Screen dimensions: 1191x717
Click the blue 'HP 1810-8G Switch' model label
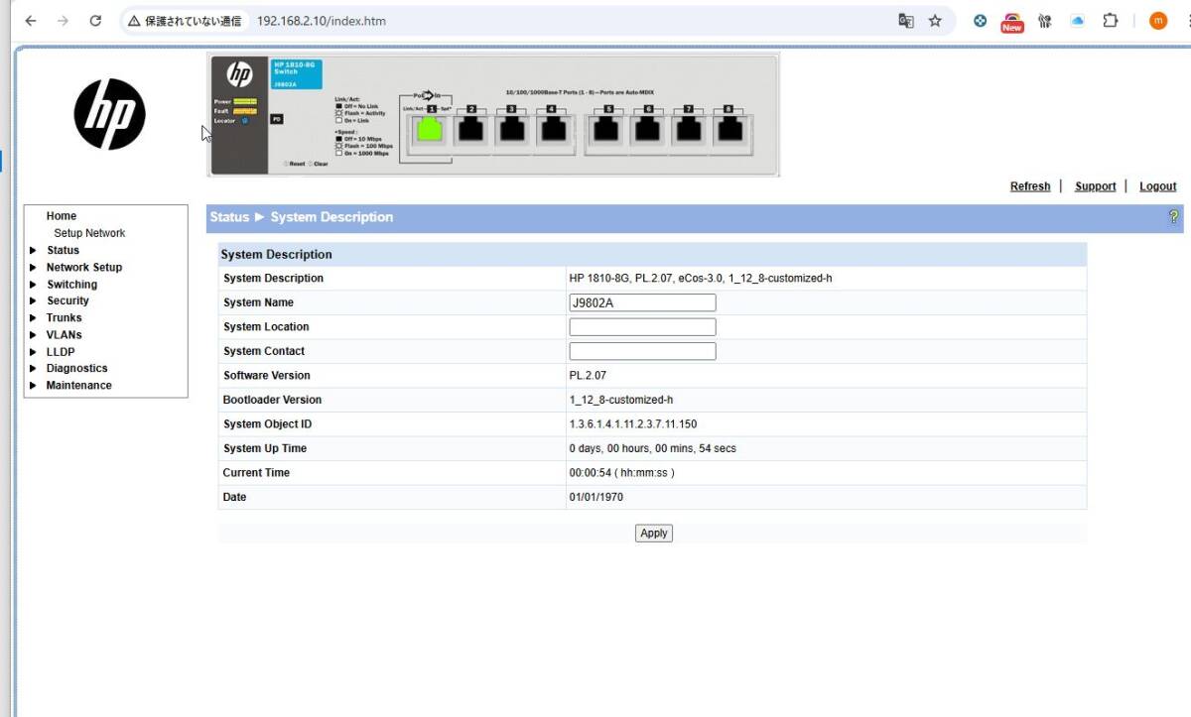[x=297, y=74]
